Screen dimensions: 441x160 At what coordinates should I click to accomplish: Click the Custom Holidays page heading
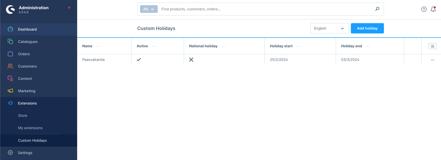click(156, 29)
